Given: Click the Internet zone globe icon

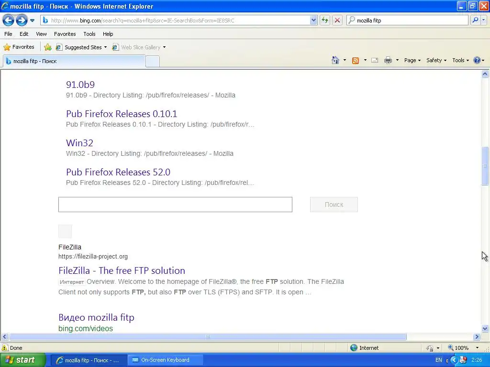Looking at the screenshot, I should coord(354,348).
